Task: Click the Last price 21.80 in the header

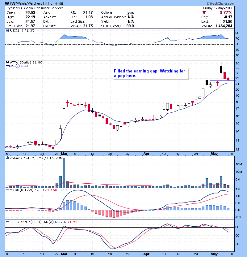Action: coord(228,21)
